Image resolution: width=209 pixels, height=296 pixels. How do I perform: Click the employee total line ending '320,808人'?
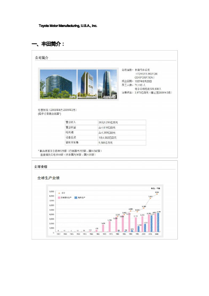148,89
